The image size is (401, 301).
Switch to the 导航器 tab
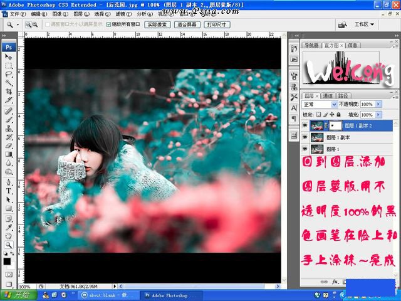click(311, 45)
